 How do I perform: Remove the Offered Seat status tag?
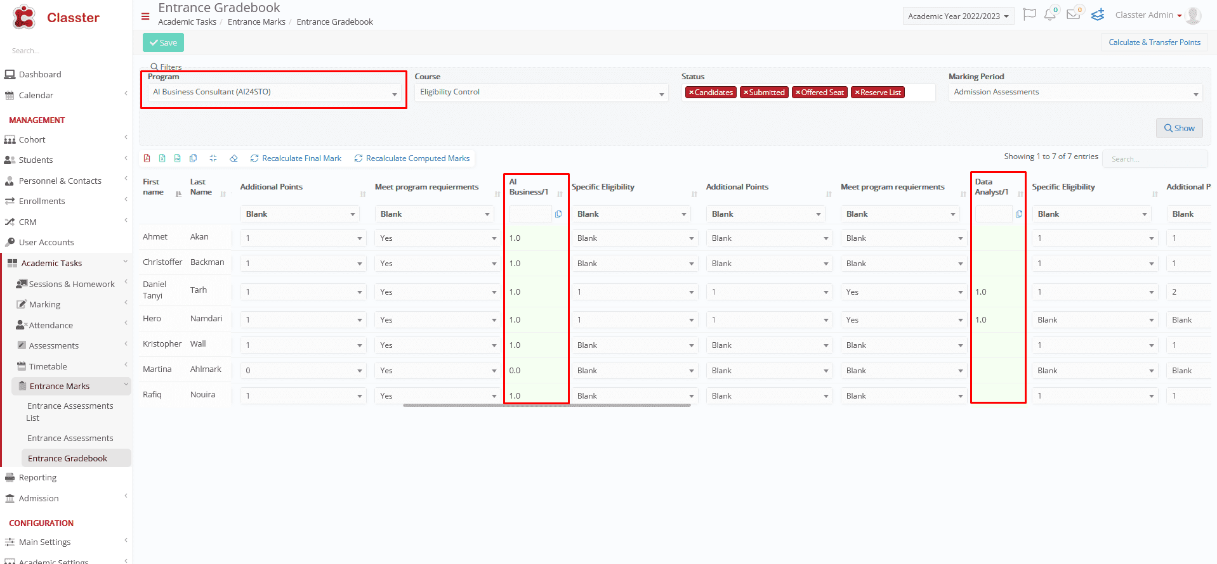tap(798, 93)
